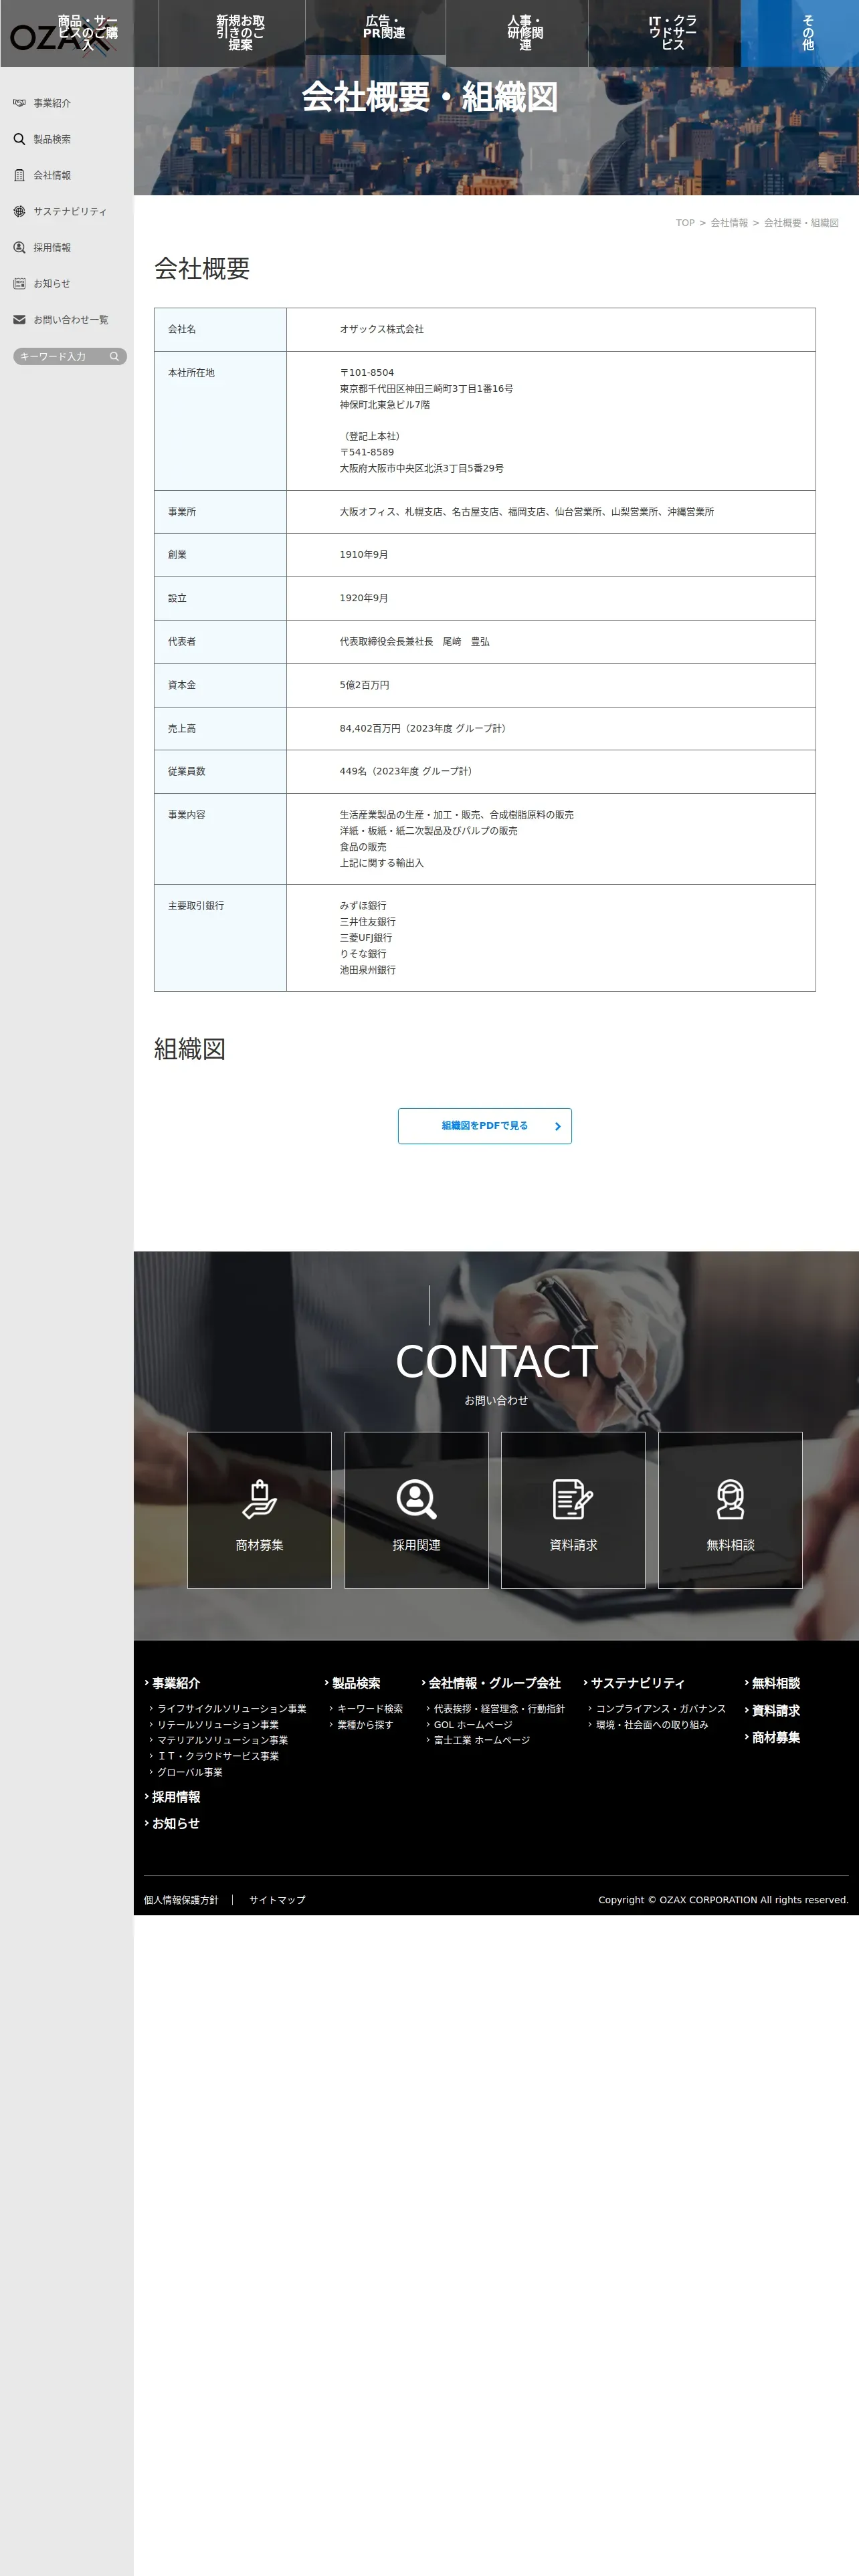This screenshot has height=2576, width=859.
Task: Go to 会社情報 breadcrumb link
Action: 729,223
